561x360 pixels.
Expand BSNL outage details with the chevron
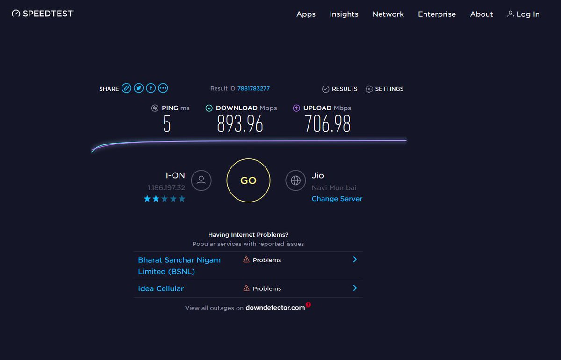[x=355, y=259]
